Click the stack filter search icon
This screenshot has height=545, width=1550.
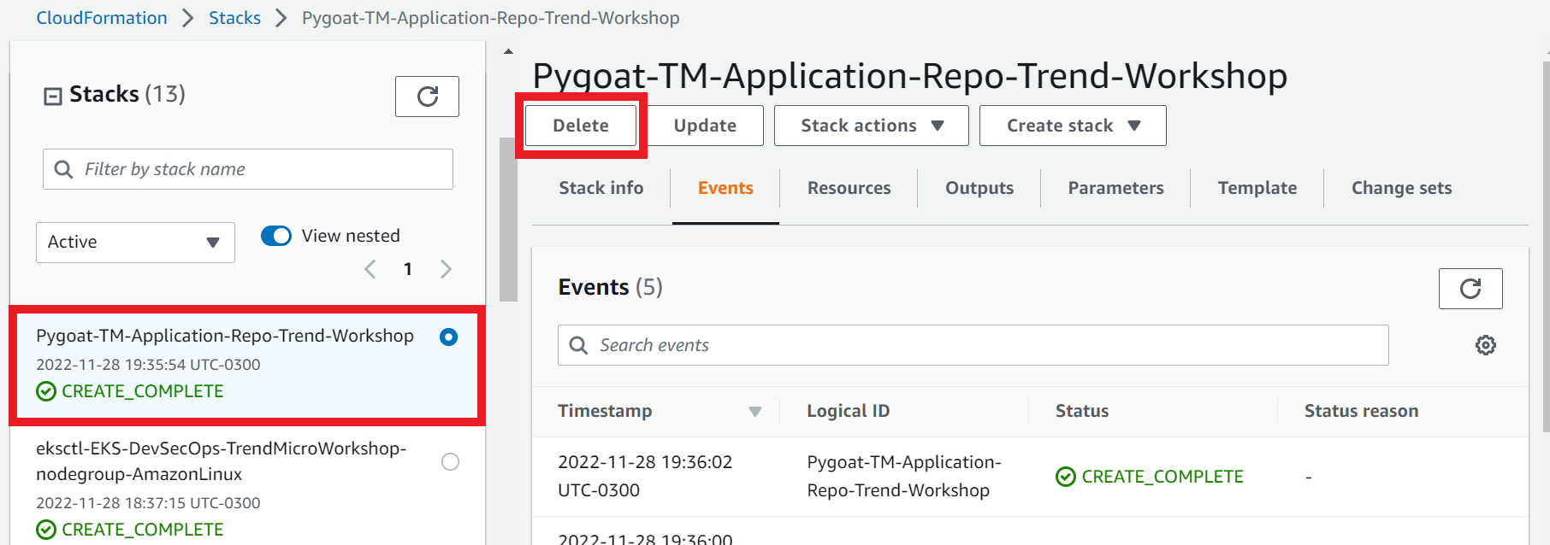63,169
